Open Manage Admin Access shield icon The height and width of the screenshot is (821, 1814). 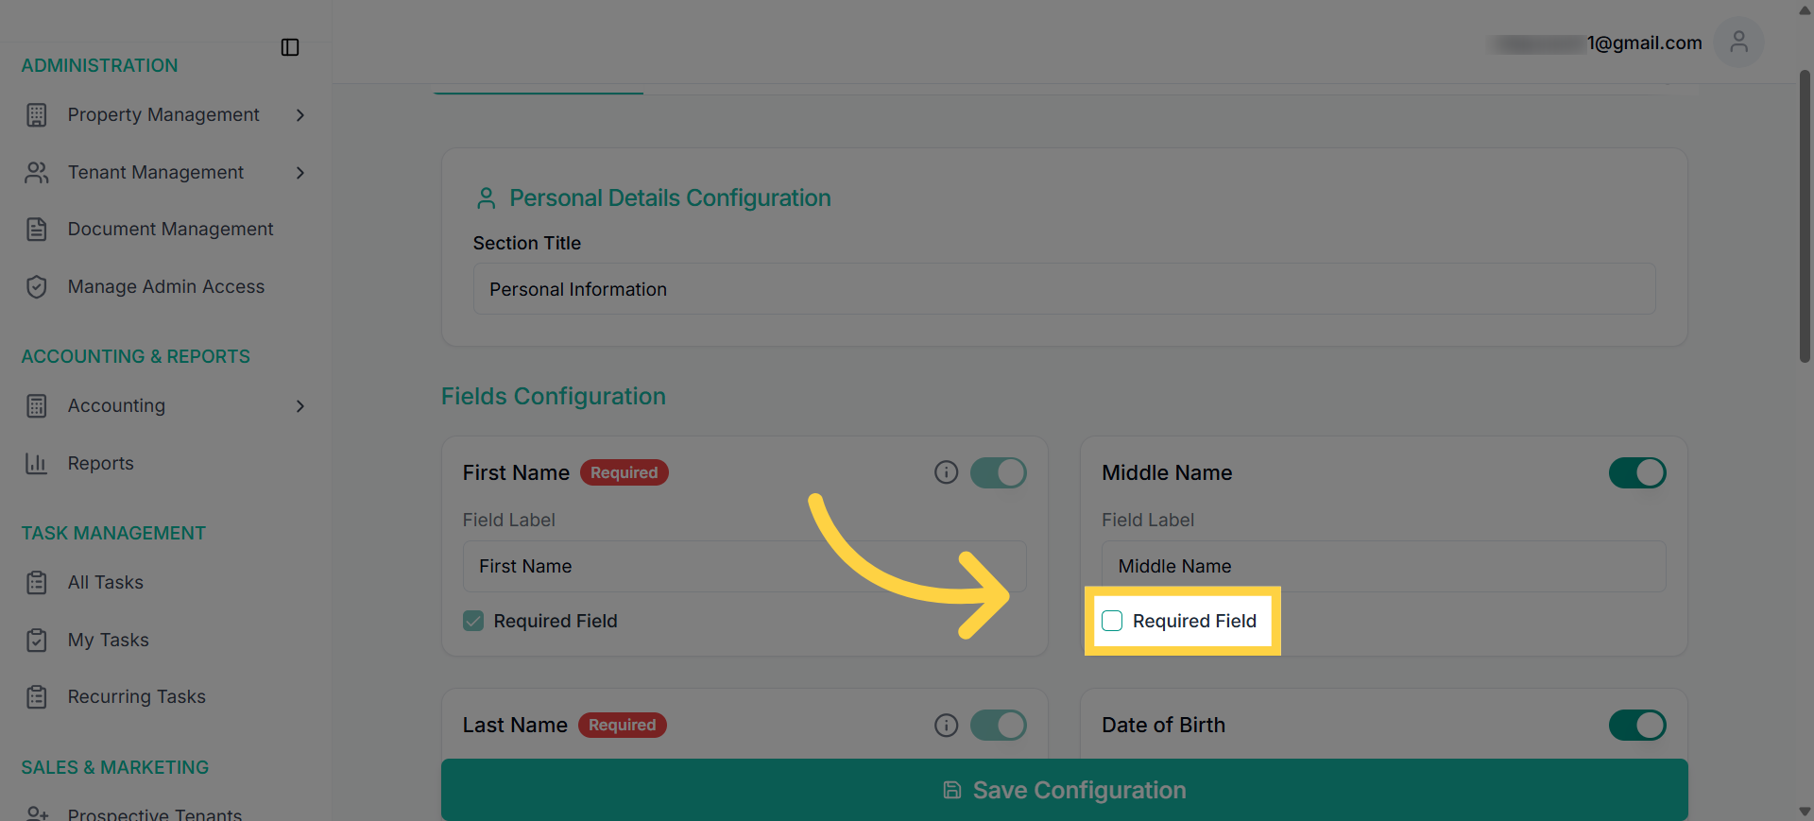pos(37,287)
